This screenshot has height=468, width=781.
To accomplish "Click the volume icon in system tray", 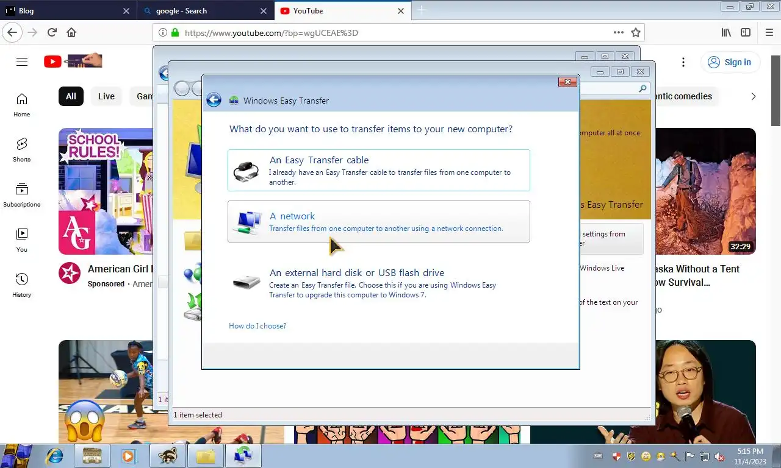I will (719, 456).
